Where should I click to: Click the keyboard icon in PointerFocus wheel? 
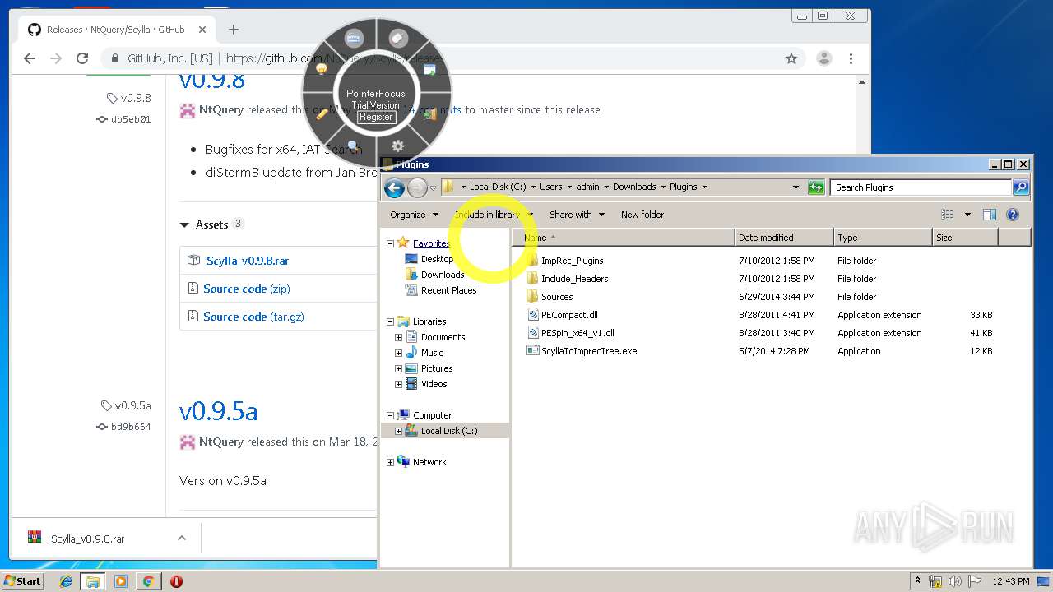pos(354,38)
